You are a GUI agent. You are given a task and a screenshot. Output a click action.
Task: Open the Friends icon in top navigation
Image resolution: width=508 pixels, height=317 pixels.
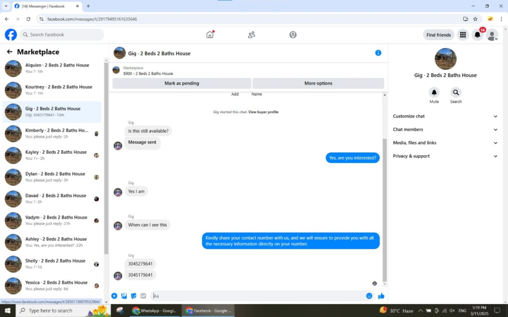click(251, 35)
